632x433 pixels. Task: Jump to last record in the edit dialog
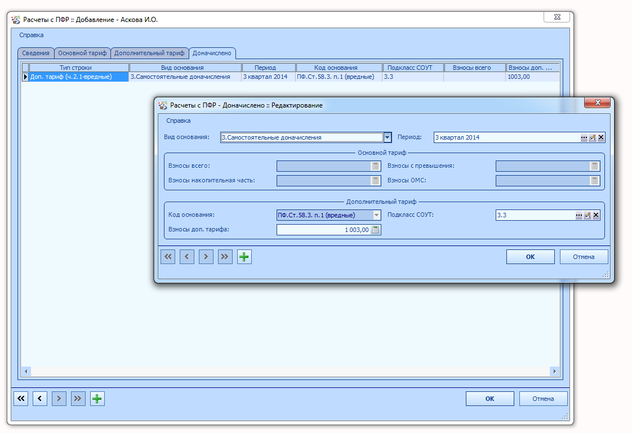225,257
